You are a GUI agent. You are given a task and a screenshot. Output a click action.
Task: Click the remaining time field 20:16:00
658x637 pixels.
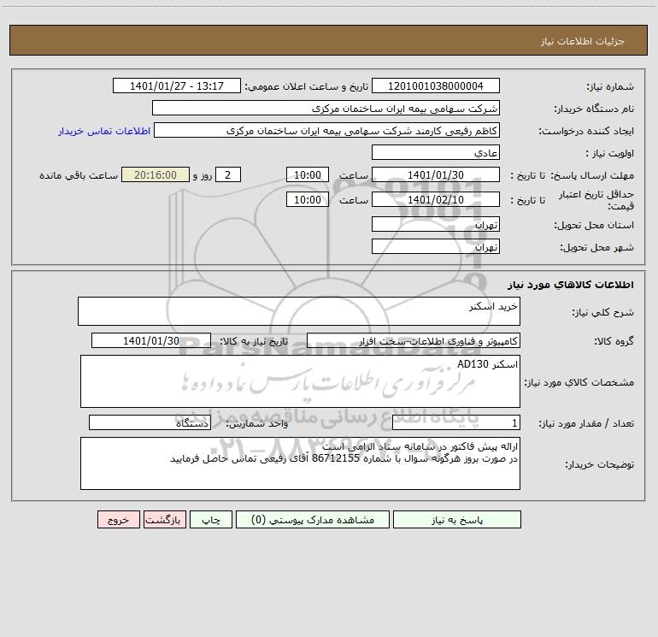tap(156, 174)
